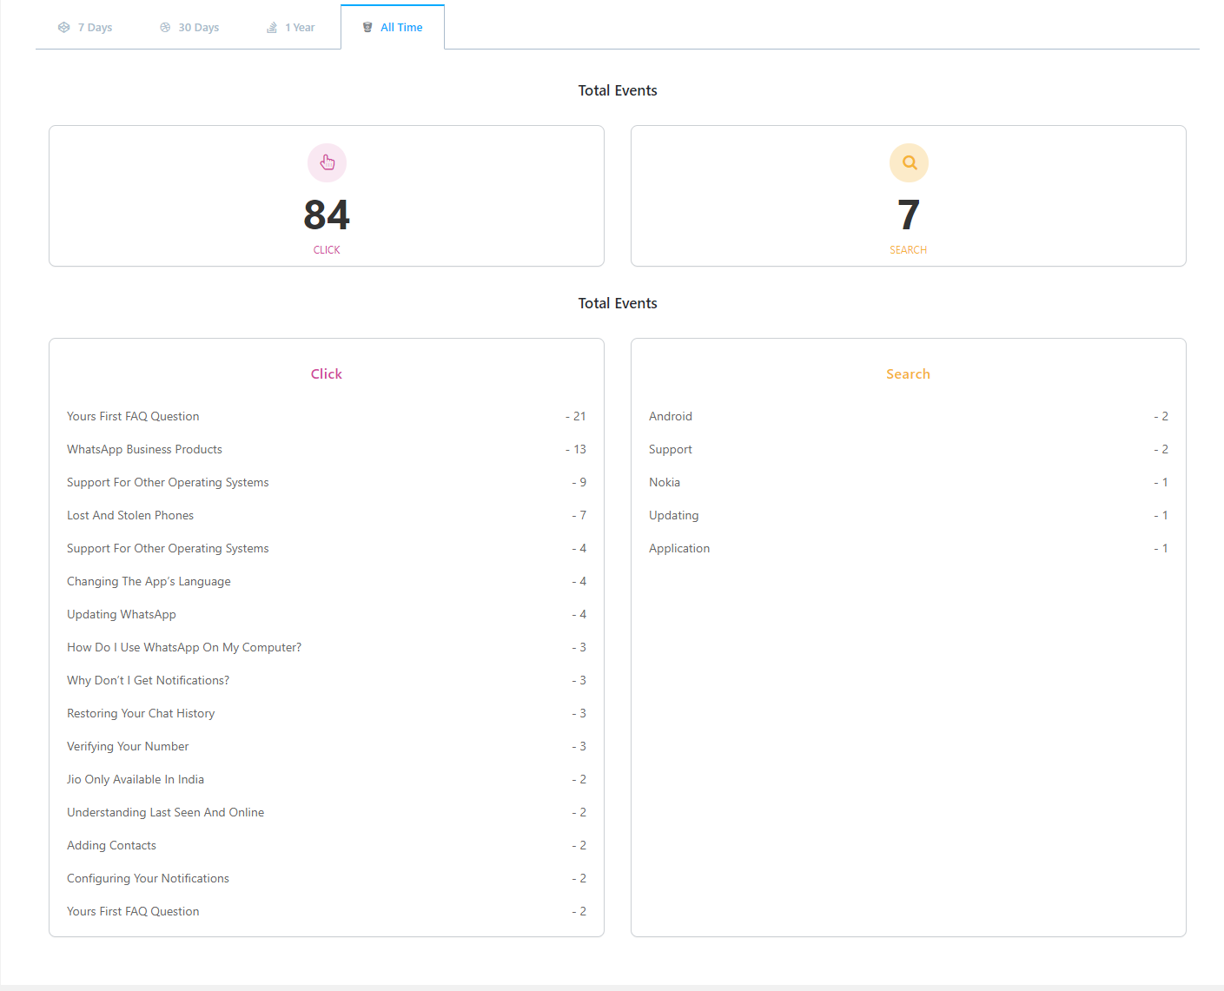1224x991 pixels.
Task: Click the Changing The App's Language row
Action: (x=149, y=582)
